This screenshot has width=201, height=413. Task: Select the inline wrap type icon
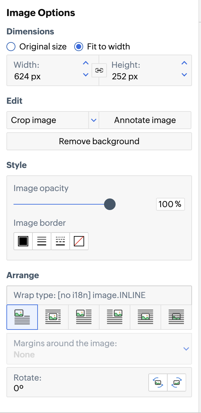point(22,317)
